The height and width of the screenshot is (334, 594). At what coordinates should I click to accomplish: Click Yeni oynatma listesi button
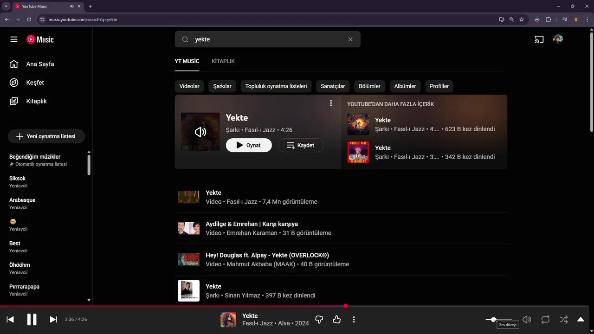[x=46, y=136]
